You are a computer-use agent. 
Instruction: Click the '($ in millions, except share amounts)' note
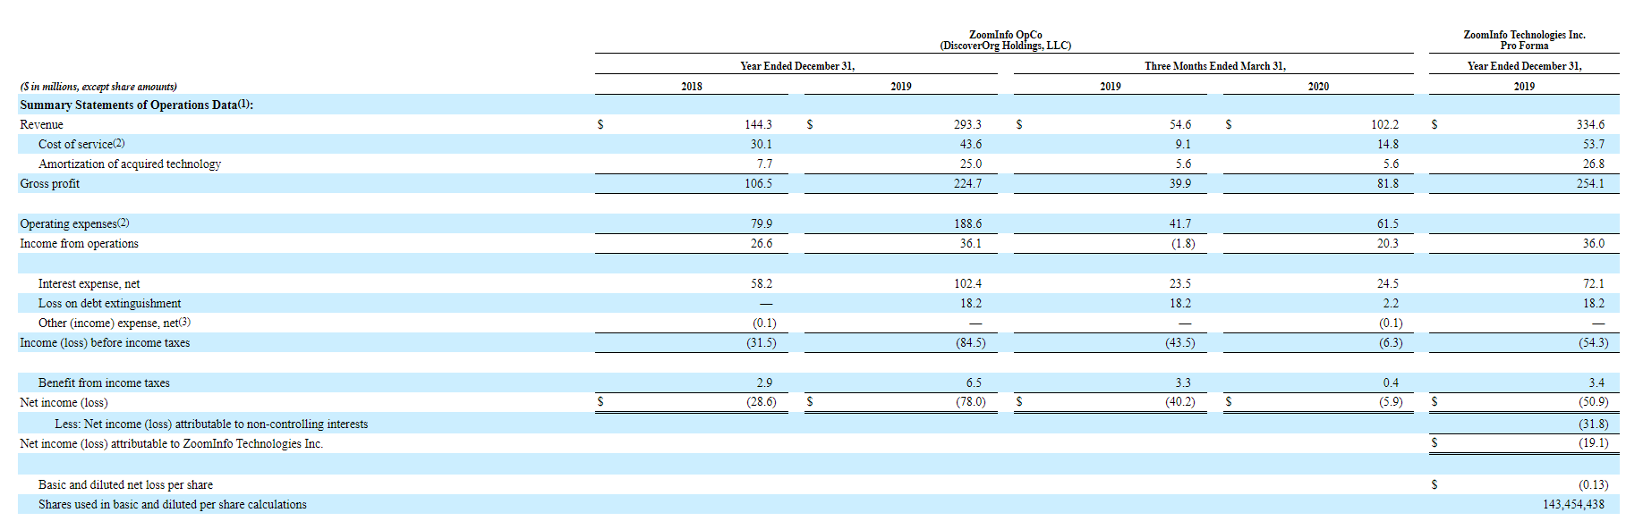click(98, 87)
